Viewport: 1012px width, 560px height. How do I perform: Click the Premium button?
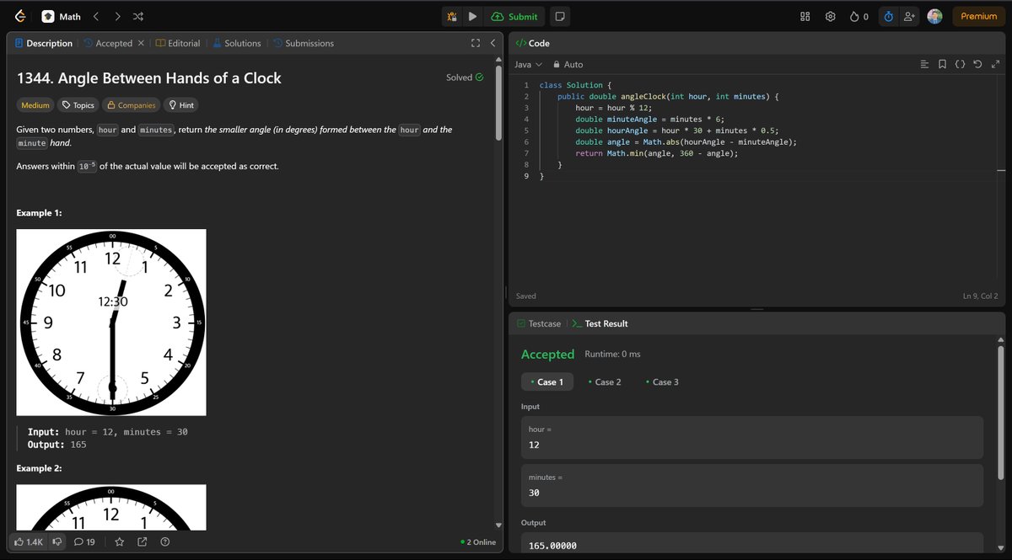[x=978, y=16]
